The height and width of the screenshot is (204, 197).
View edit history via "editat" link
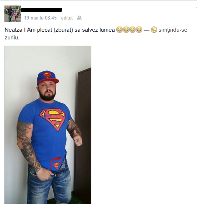(67, 18)
